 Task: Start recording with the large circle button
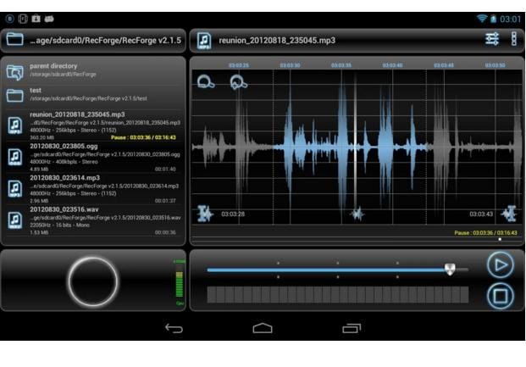(x=93, y=282)
